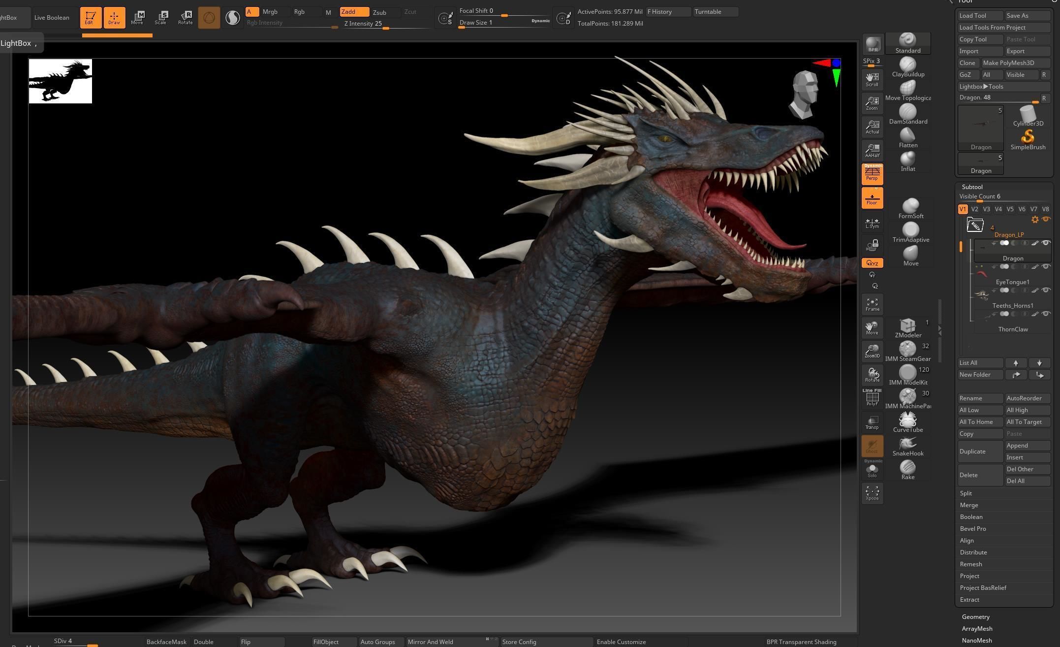Toggle Zadd sculpt mode

pyautogui.click(x=354, y=12)
